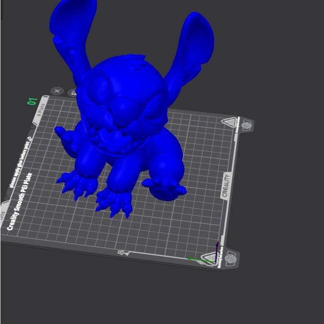Click the plate arrange icon beside the X
The height and width of the screenshot is (324, 324).
point(72,93)
